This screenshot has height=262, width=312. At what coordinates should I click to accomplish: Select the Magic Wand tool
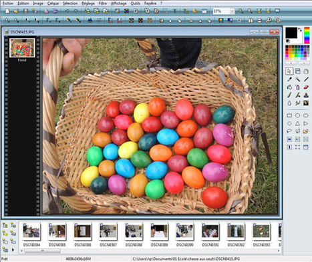298,79
